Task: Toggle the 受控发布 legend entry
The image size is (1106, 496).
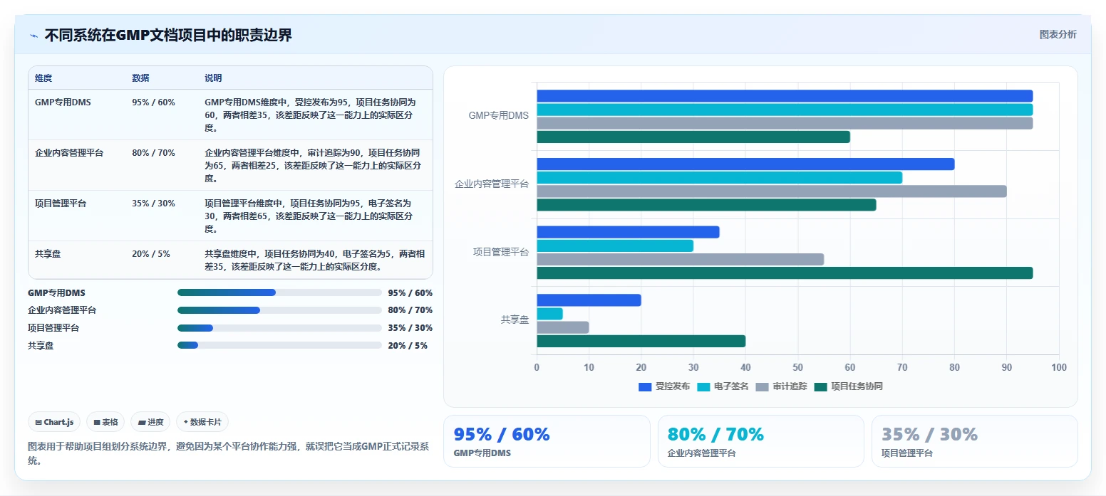Action: [x=664, y=386]
